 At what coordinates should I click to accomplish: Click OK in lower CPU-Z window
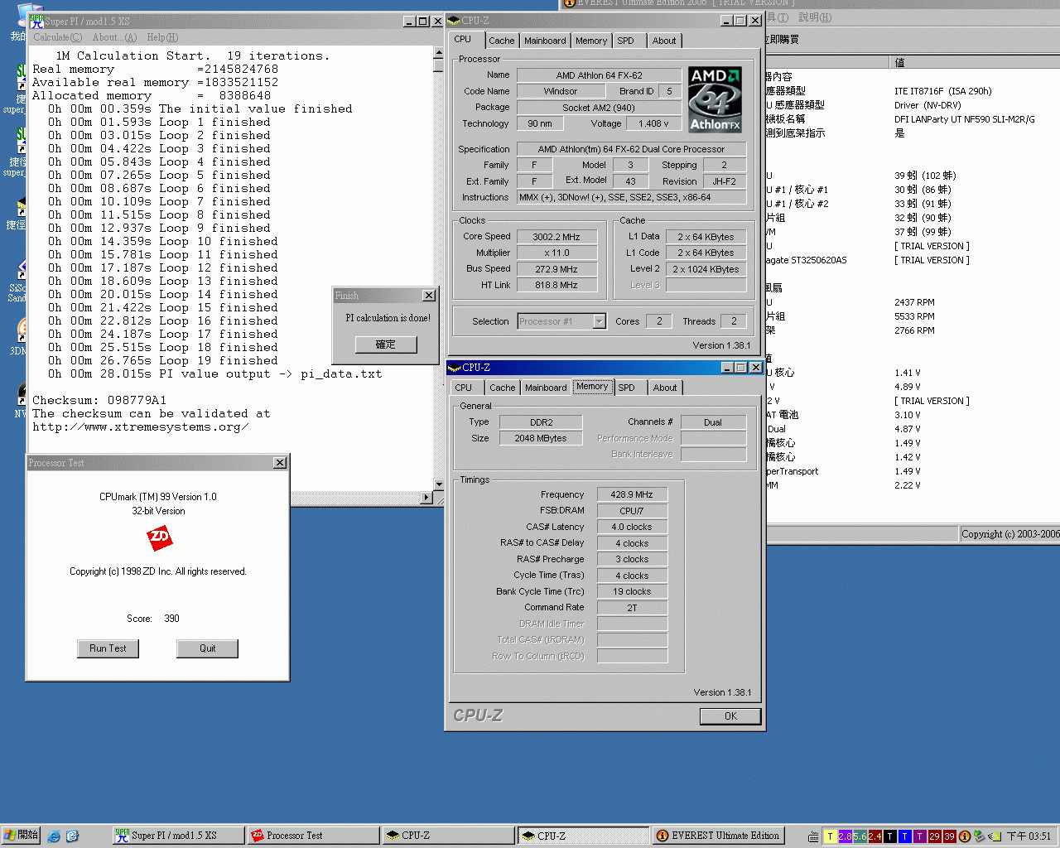(x=730, y=716)
